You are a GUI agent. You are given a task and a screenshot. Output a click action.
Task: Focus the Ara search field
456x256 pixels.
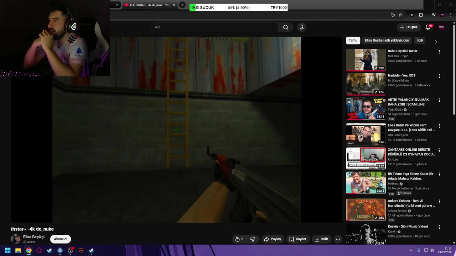214,27
